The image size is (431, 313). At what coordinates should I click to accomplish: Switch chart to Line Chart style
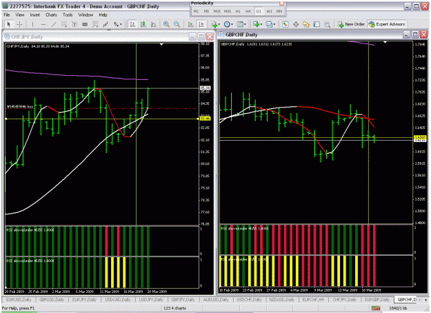[x=153, y=24]
